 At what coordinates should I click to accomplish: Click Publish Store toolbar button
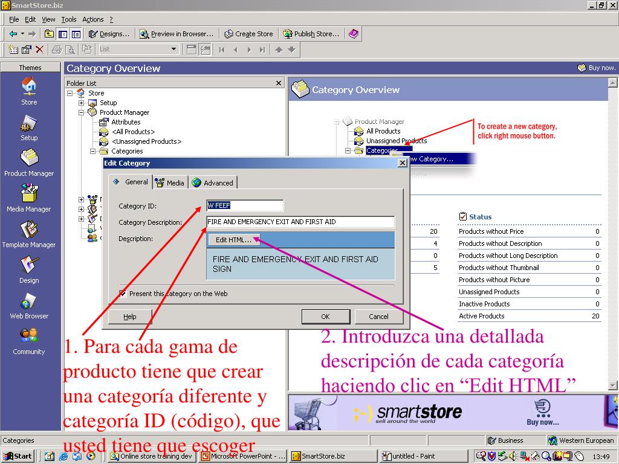[311, 34]
